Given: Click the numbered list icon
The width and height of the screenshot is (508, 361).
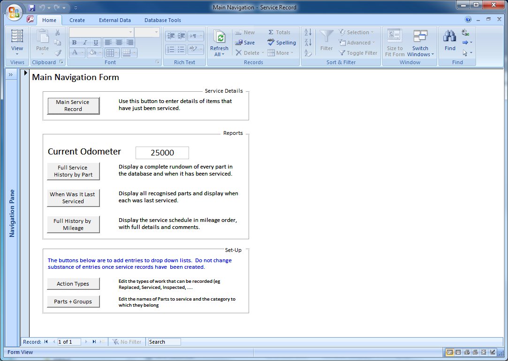Looking at the screenshot, I should pyautogui.click(x=171, y=50).
